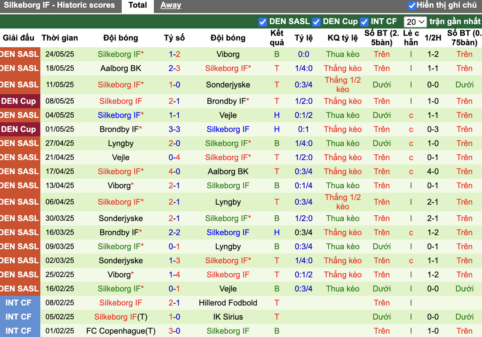Click score 3-0 in the 01/02/25 row
Image resolution: width=482 pixels, height=337 pixels.
pos(174,331)
